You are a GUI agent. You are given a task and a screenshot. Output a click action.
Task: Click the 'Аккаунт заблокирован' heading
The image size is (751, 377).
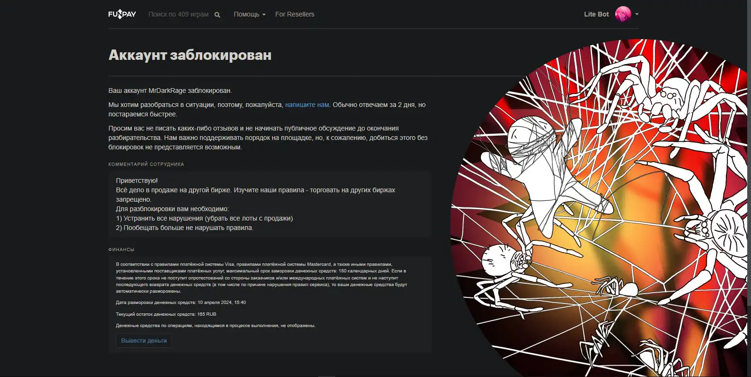click(190, 55)
